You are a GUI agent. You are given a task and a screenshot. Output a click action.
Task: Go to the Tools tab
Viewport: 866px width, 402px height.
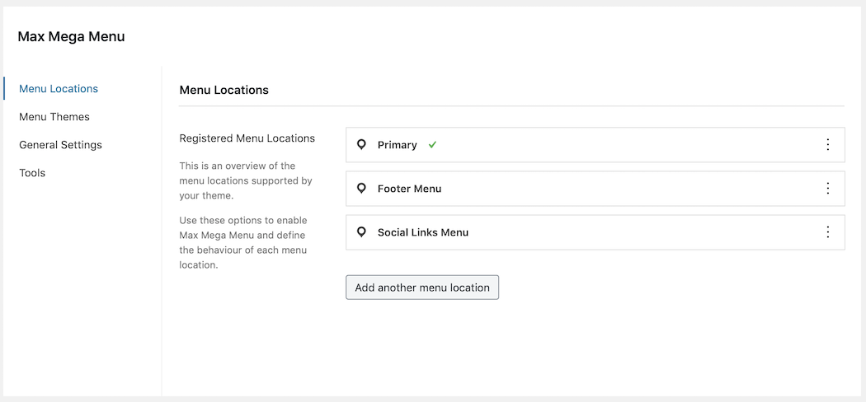(32, 173)
